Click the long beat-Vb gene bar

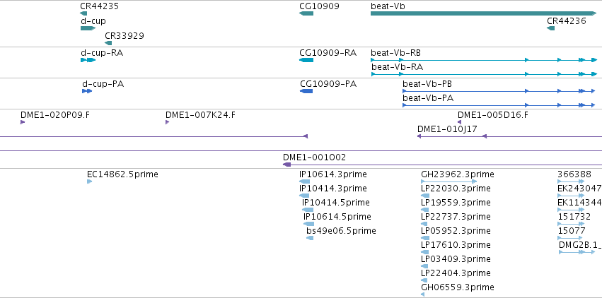484,13
